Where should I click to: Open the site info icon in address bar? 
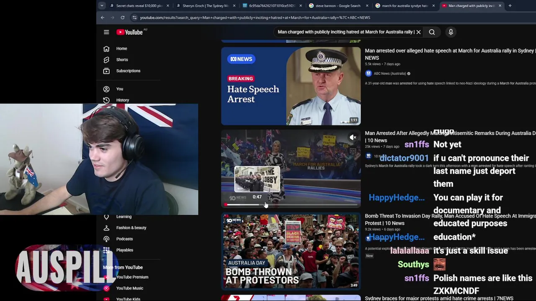tap(134, 18)
